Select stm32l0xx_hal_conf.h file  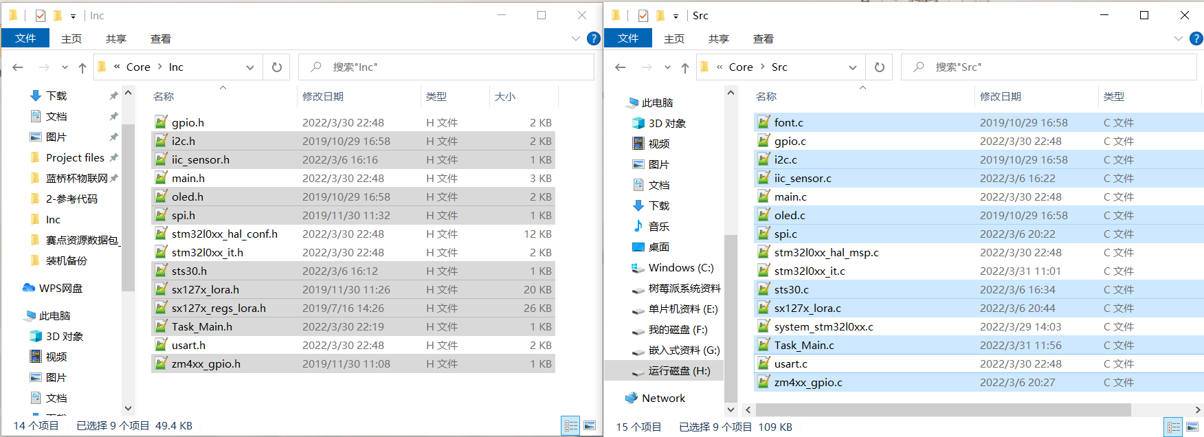[x=353, y=234]
